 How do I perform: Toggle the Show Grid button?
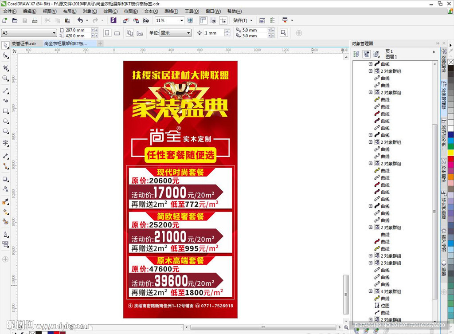[x=213, y=20]
